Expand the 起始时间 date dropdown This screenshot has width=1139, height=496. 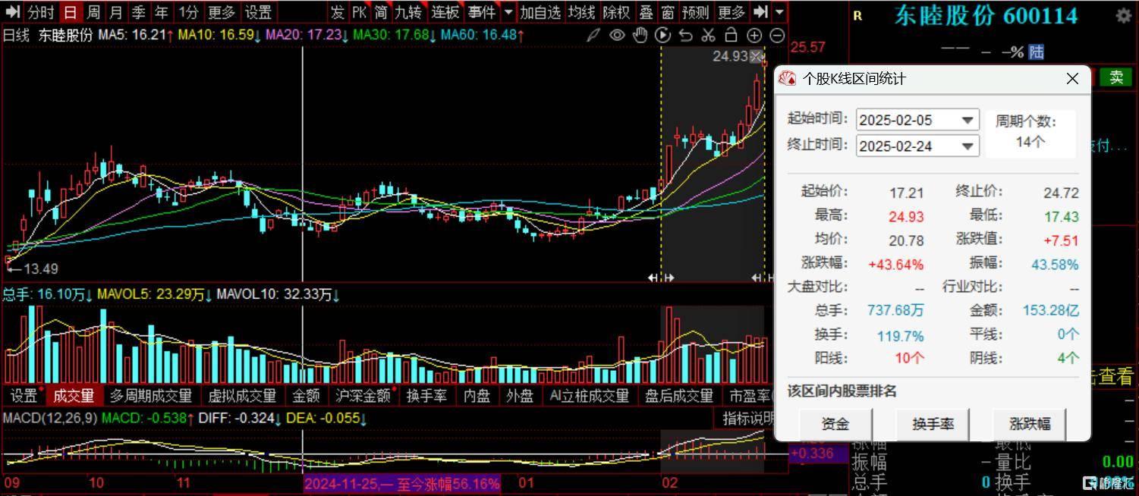tap(968, 120)
